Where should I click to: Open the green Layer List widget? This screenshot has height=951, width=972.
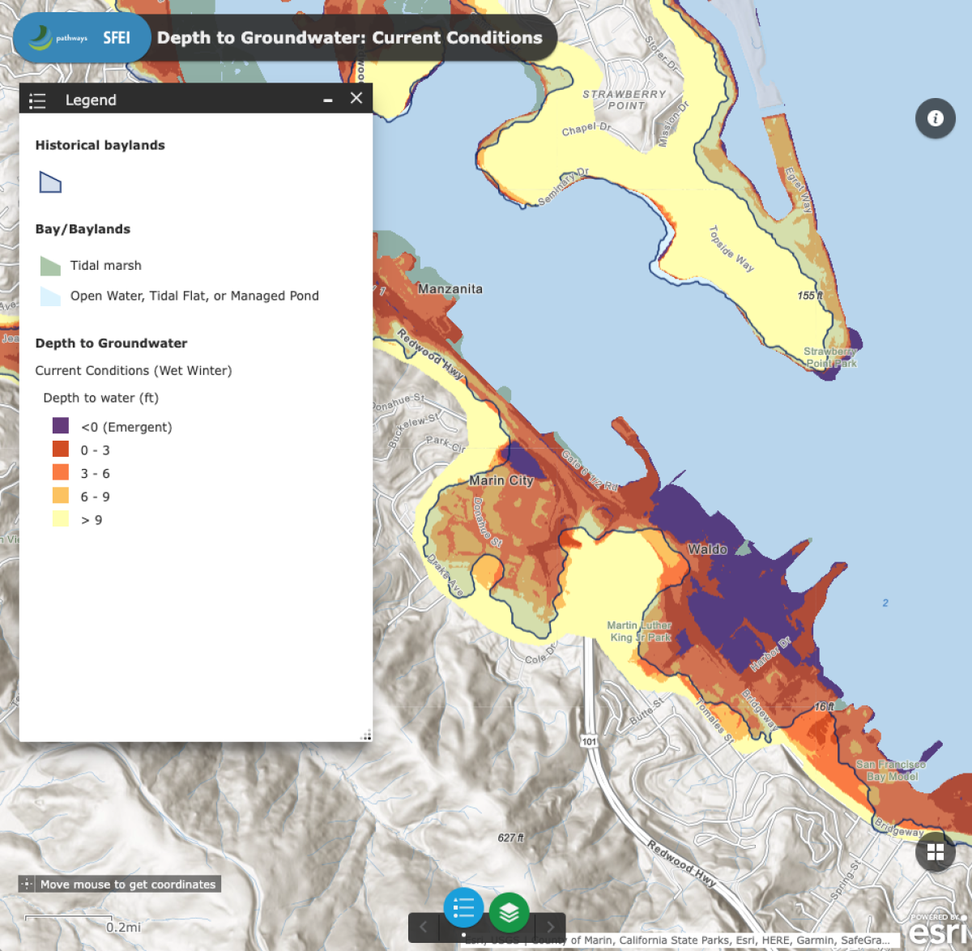point(509,912)
